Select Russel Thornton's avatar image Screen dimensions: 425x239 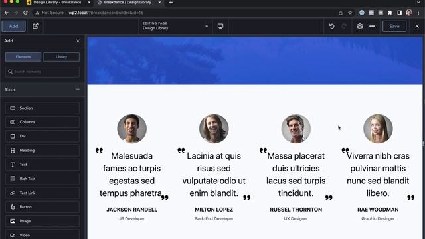point(296,128)
